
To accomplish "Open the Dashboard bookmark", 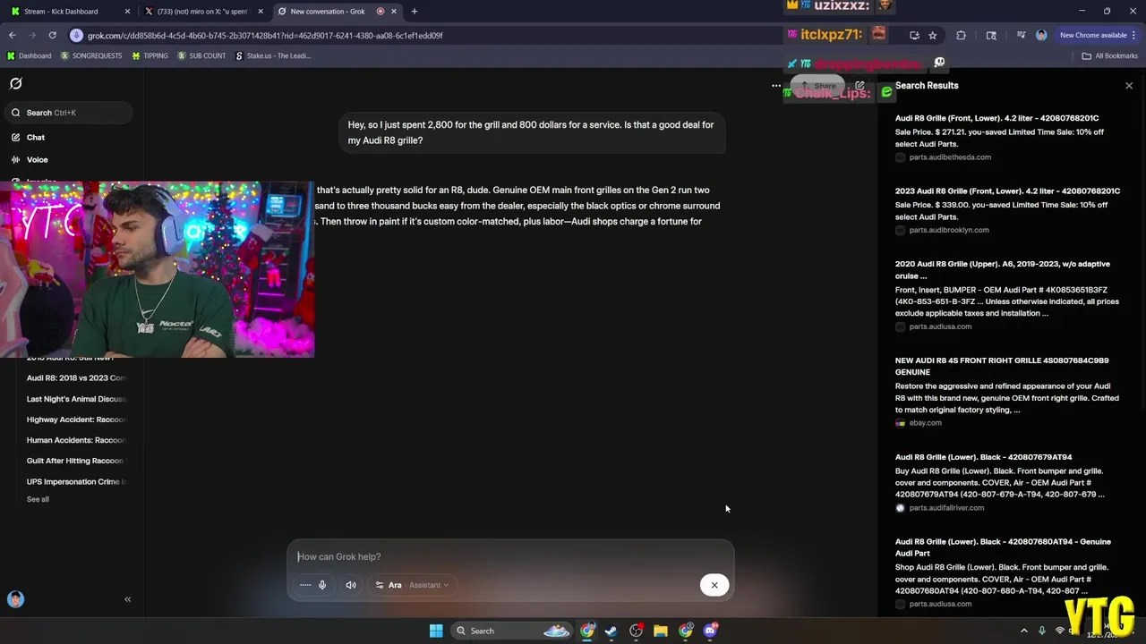I will (x=30, y=55).
